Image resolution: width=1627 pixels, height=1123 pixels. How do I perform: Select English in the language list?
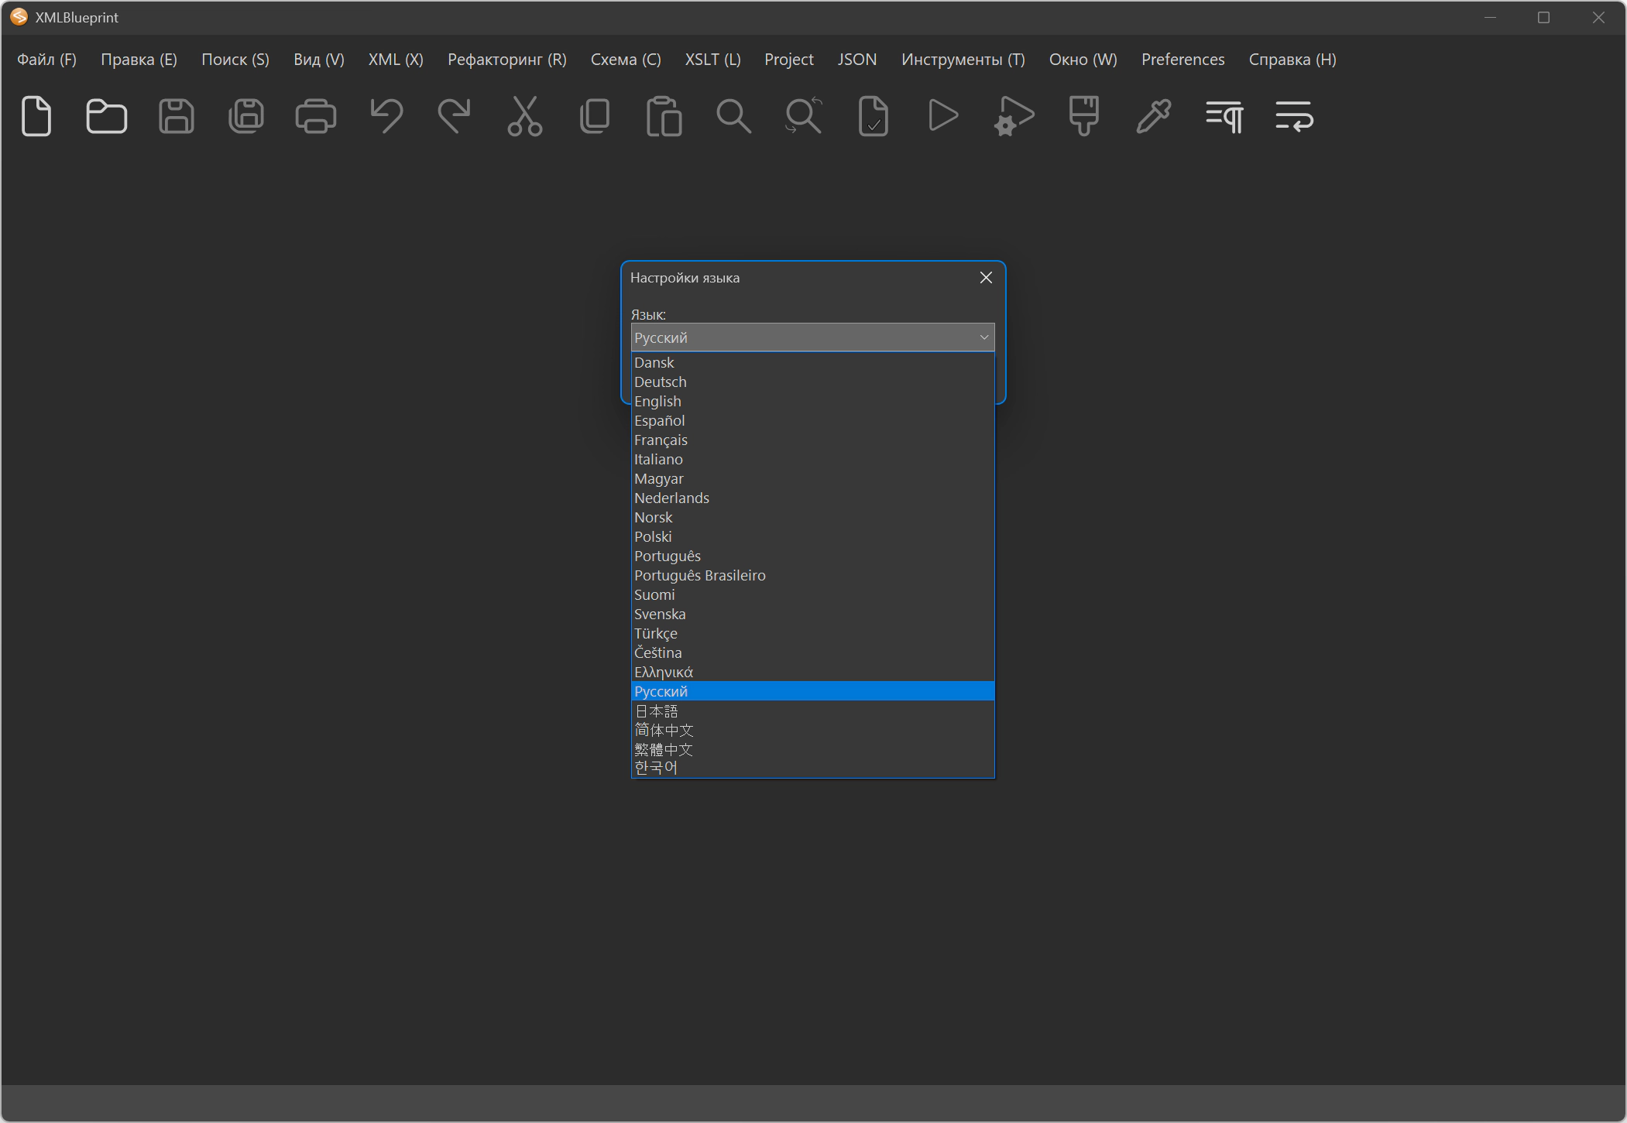click(x=812, y=401)
